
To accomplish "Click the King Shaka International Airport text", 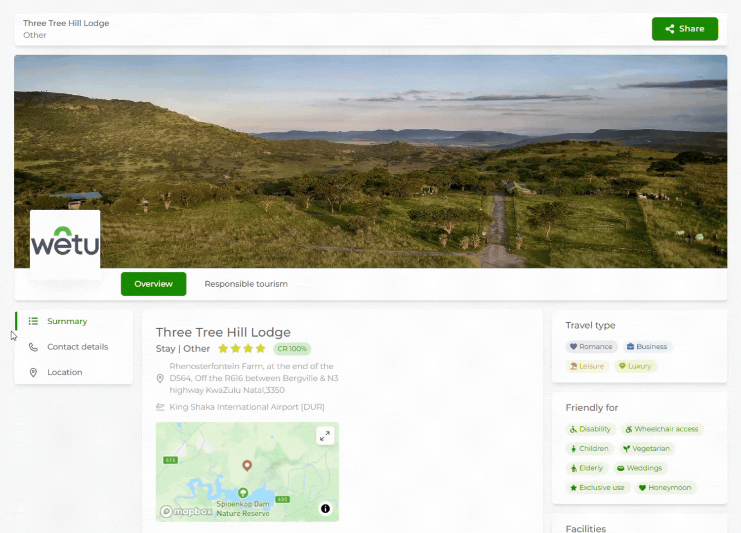I will [x=247, y=407].
